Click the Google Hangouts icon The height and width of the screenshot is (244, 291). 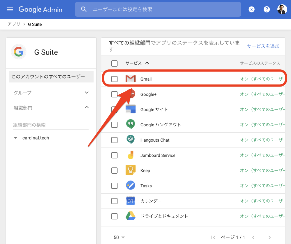(x=131, y=124)
